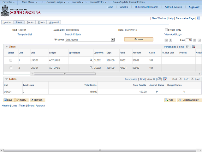202x152 pixels.
Task: Show the next row arrow in Totals
Action: click(192, 79)
